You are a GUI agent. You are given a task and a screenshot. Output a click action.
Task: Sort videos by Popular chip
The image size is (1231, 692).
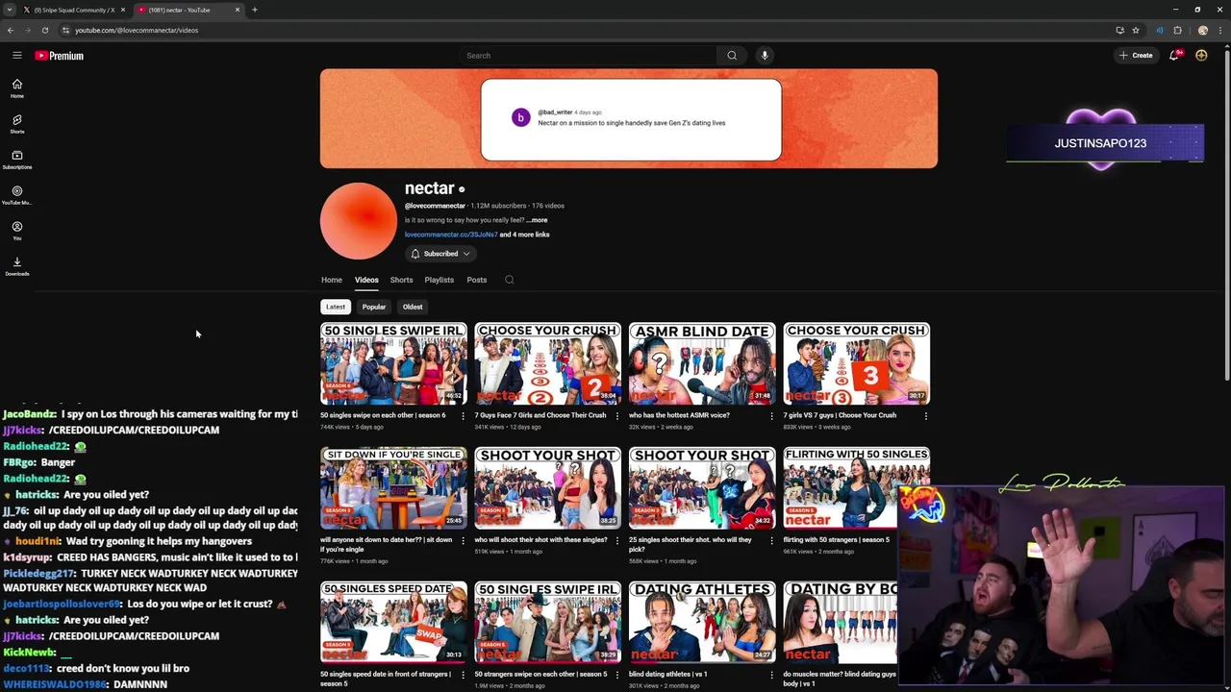[374, 307]
